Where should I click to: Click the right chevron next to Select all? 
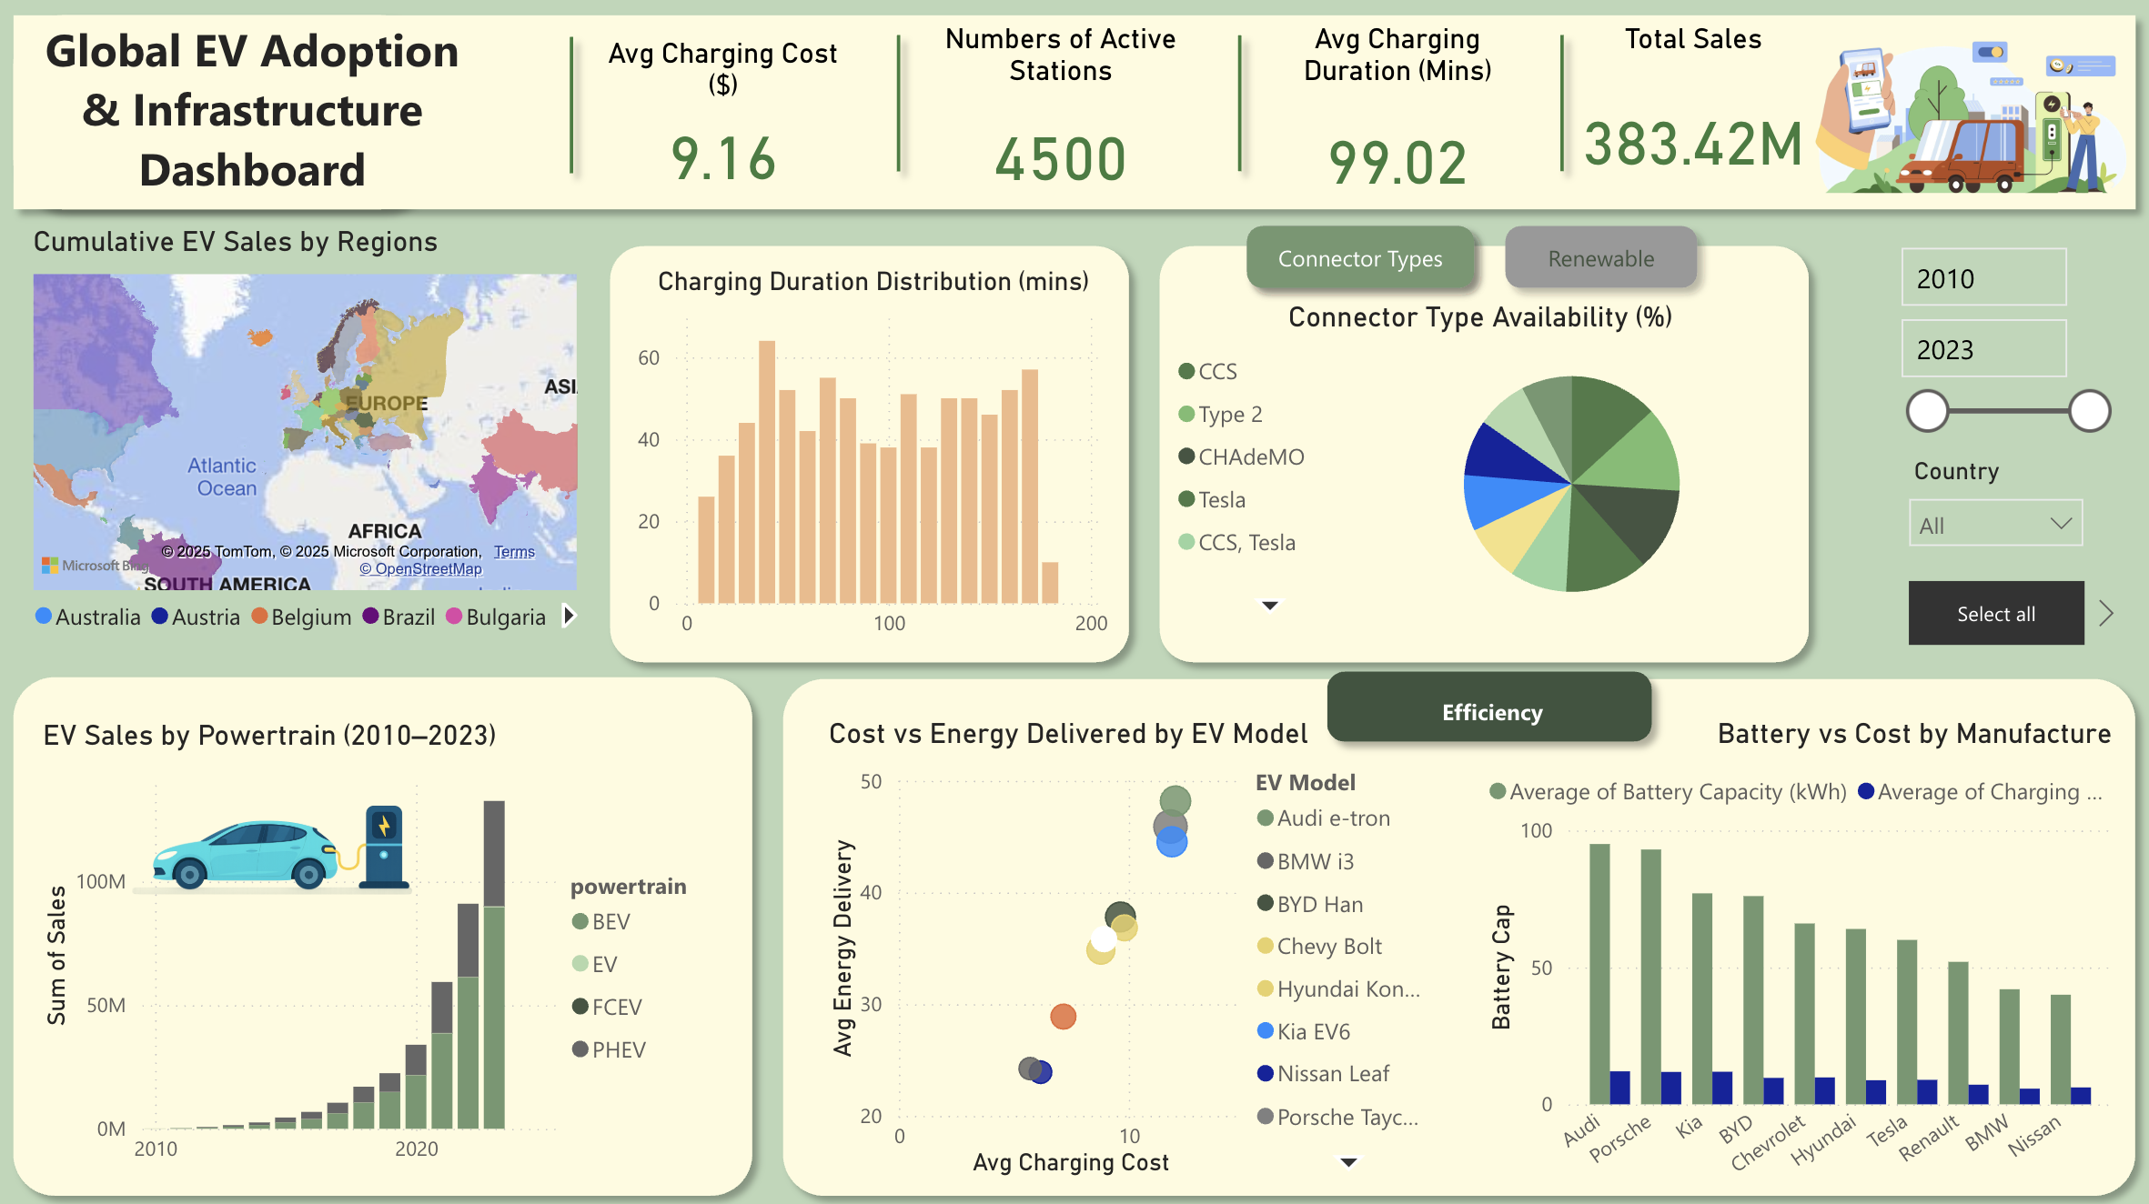[x=2106, y=614]
